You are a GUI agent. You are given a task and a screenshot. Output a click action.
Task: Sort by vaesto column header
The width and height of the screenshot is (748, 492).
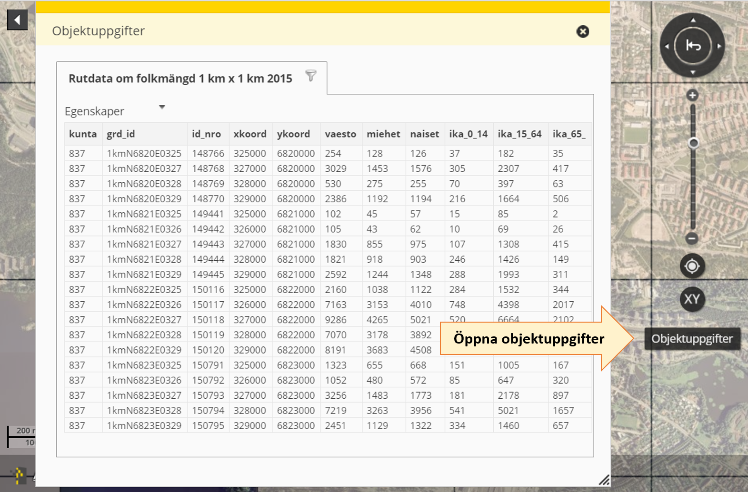coord(341,134)
